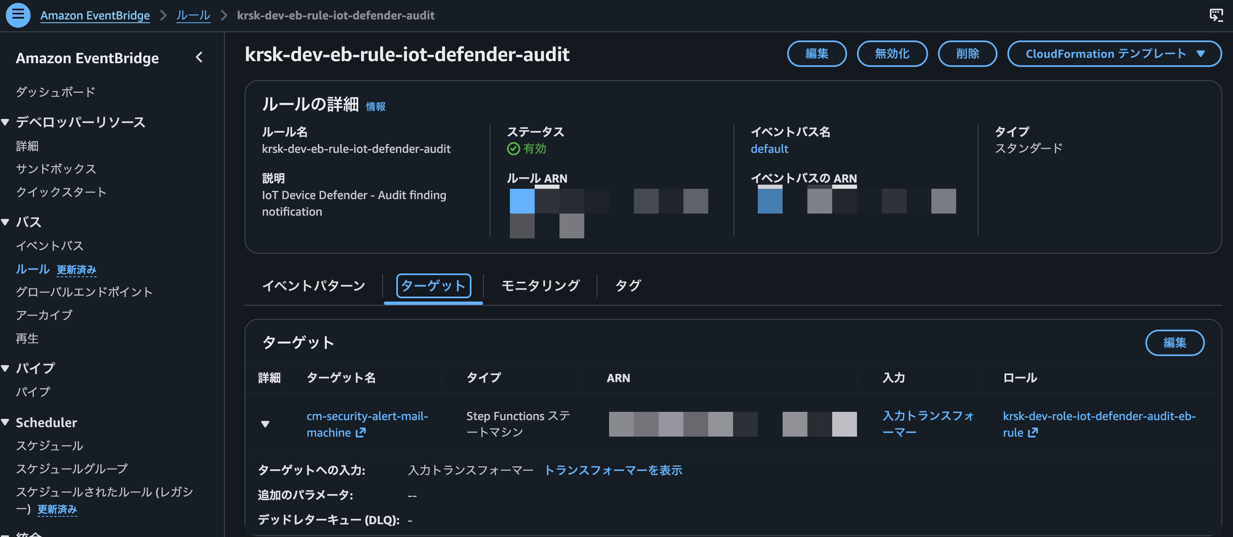Open CloudFormation テンプレート dropdown
The width and height of the screenshot is (1233, 537).
click(x=1114, y=54)
